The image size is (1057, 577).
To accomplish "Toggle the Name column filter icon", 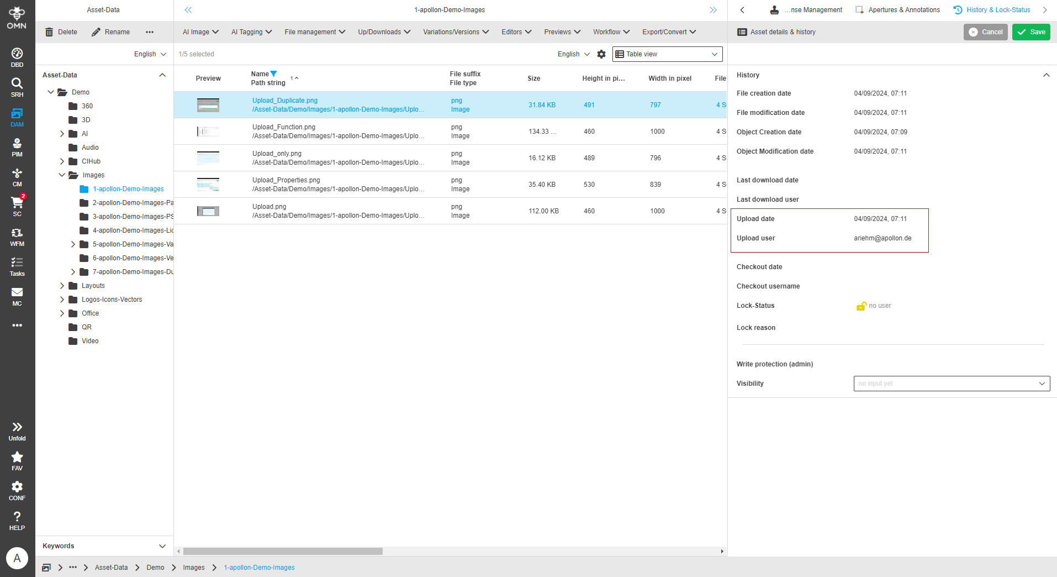I will point(274,74).
